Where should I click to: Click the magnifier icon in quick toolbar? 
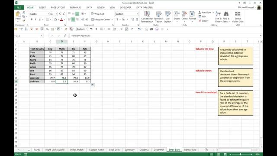(x=47, y=29)
